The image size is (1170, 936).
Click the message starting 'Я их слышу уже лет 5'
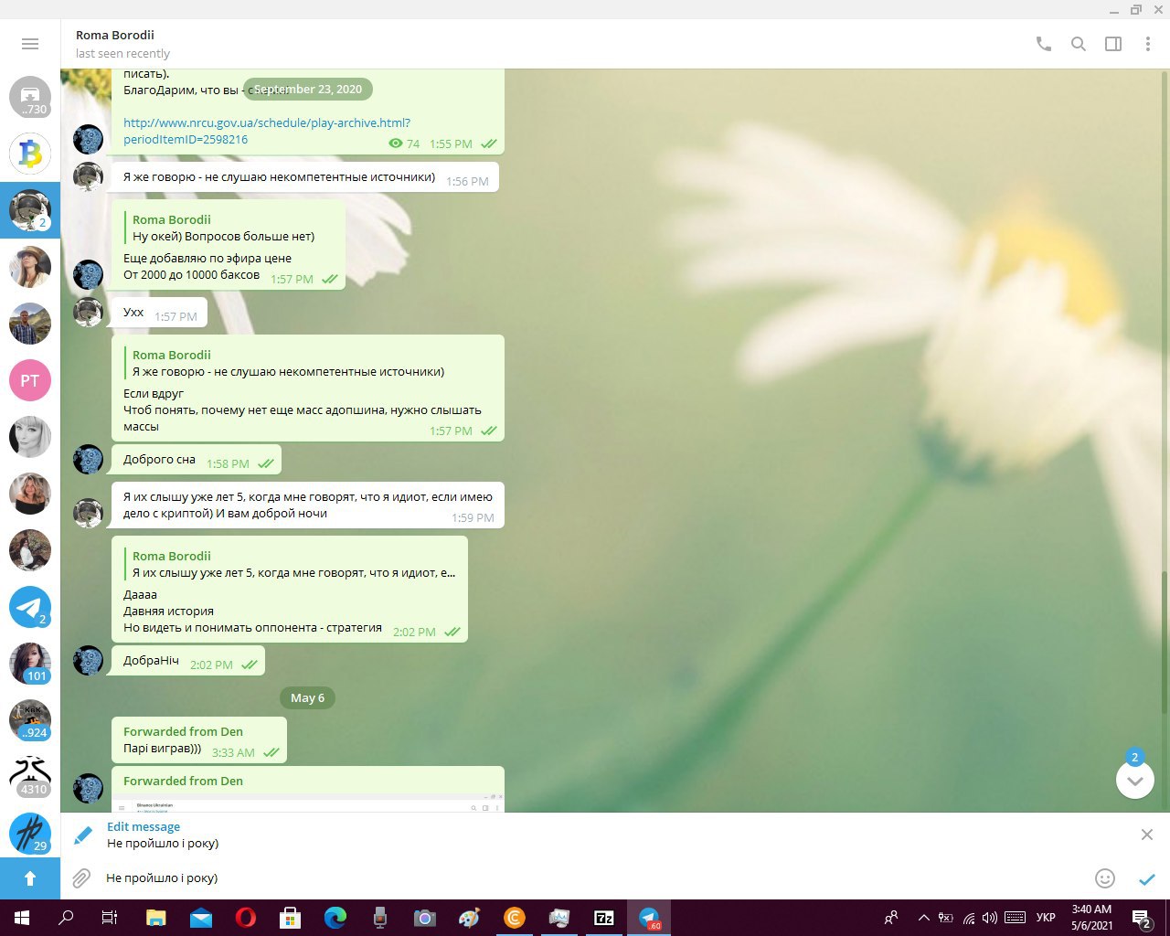307,505
